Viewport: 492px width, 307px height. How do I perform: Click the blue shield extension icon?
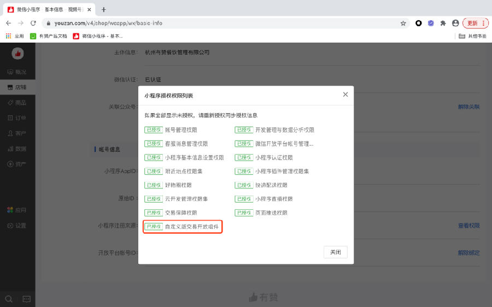tap(431, 23)
